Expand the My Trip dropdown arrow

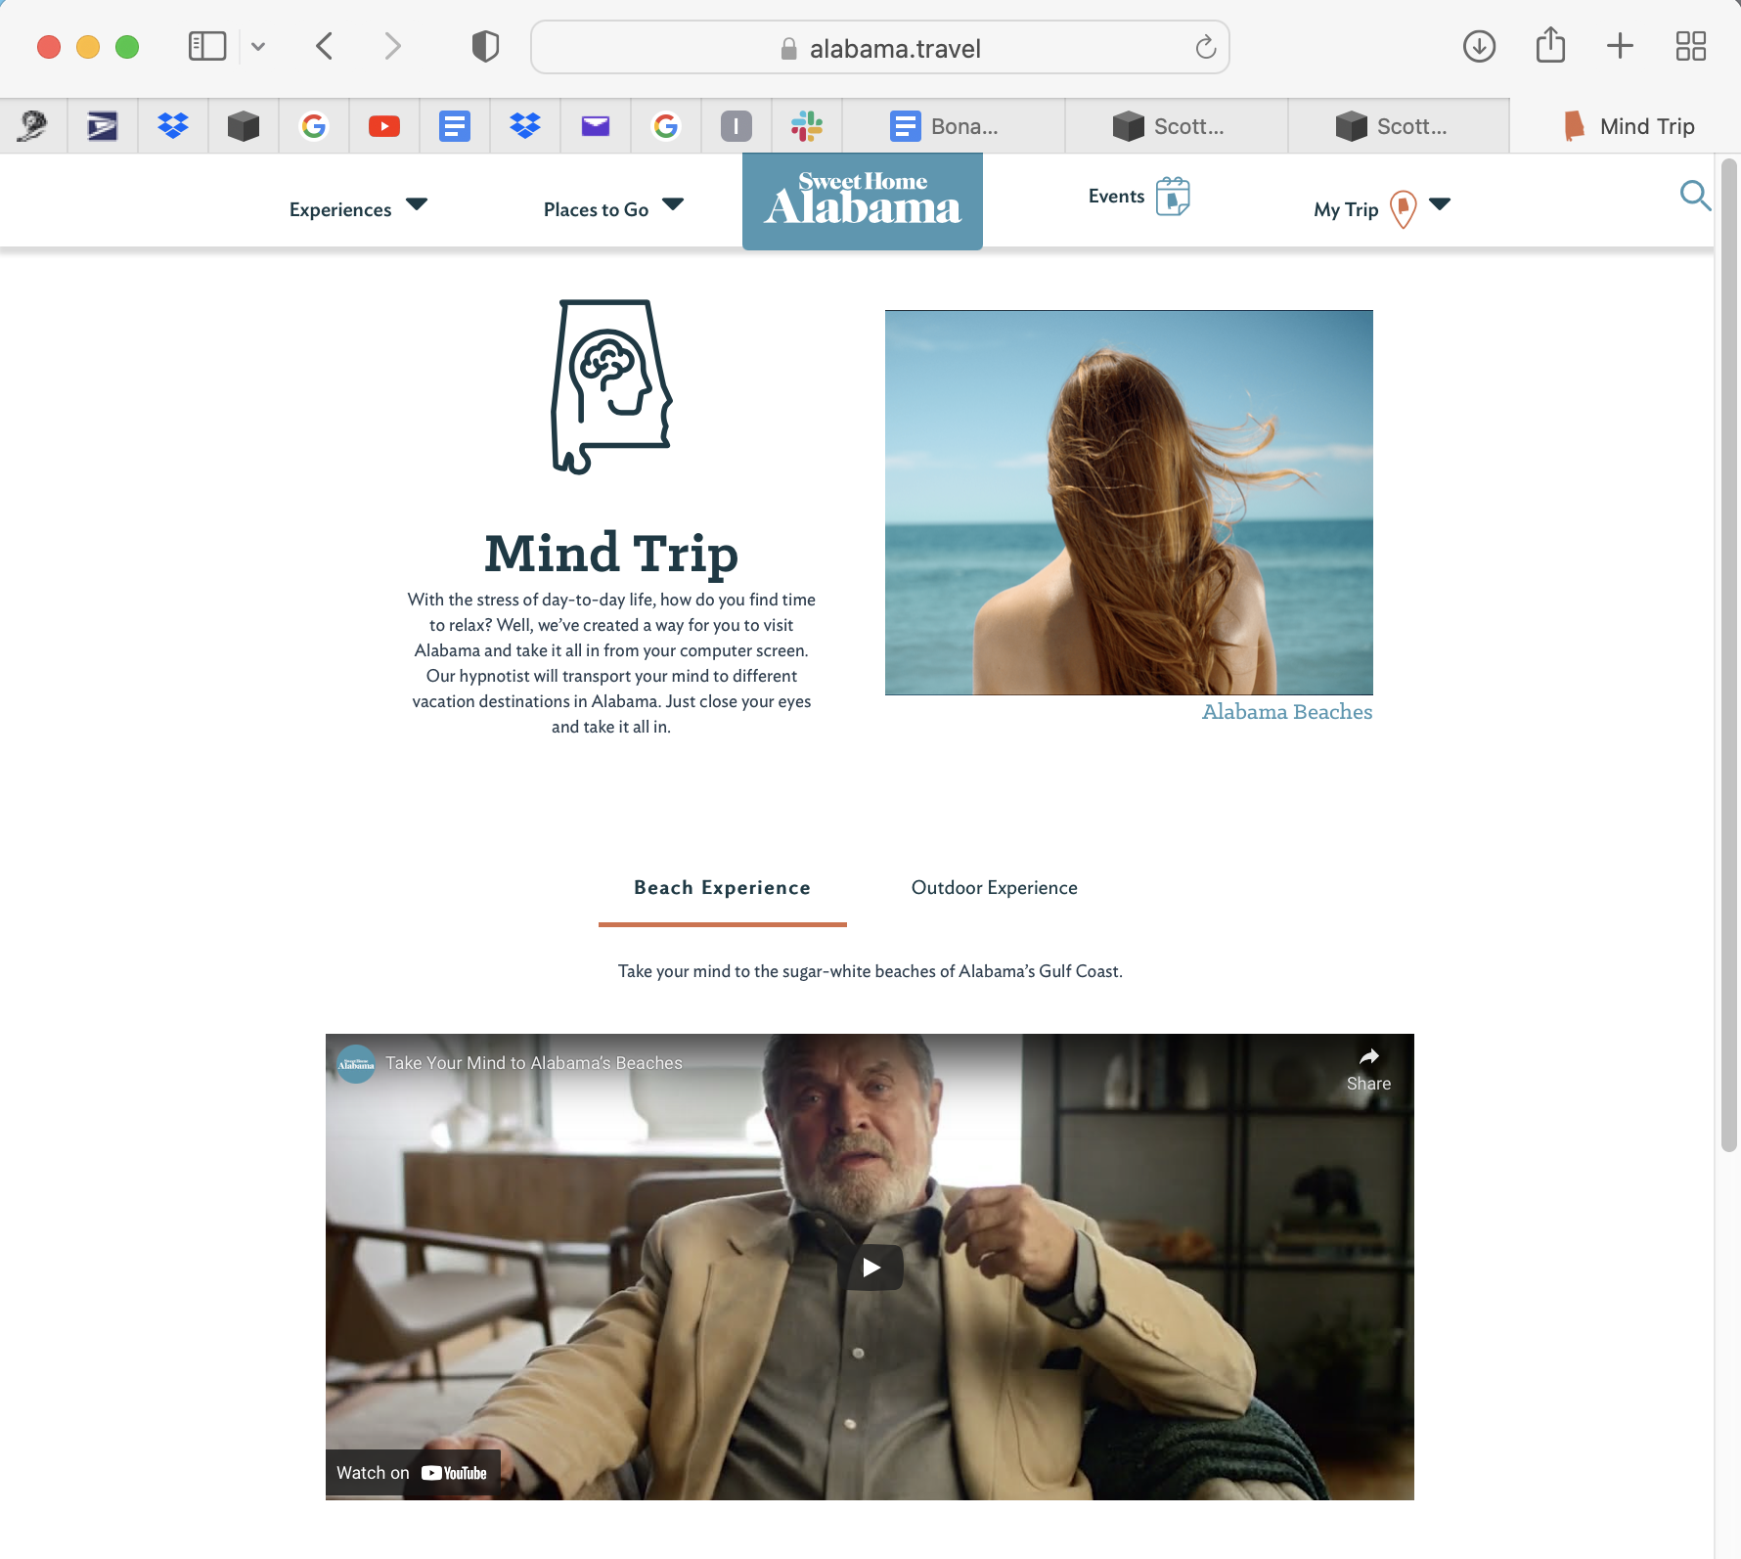point(1440,204)
